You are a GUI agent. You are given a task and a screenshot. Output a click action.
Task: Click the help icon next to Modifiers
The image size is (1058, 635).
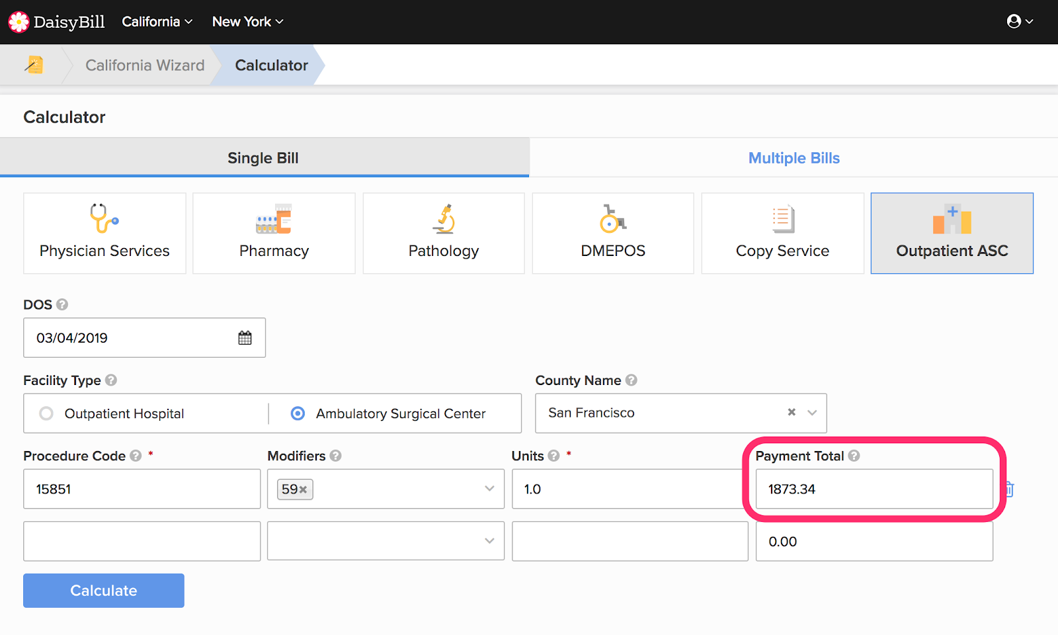click(335, 456)
